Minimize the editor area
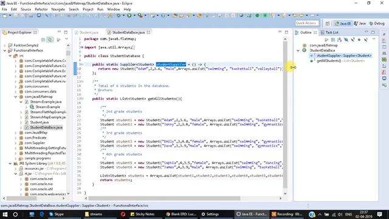389x219 pixels. (x=280, y=32)
